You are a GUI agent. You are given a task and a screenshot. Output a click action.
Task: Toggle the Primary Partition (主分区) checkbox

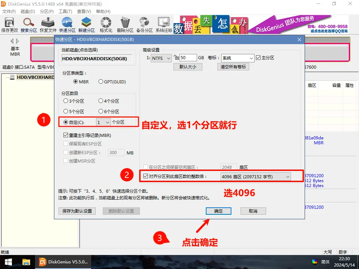[265, 58]
